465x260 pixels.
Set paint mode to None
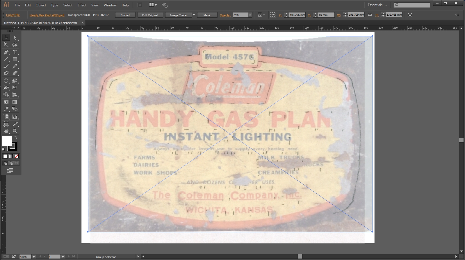(x=17, y=156)
